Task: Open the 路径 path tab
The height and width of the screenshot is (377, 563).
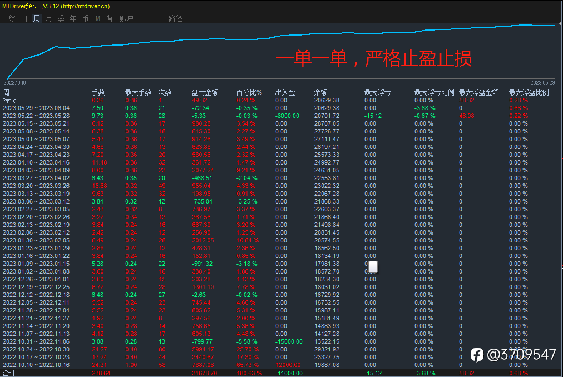Action: (x=175, y=18)
